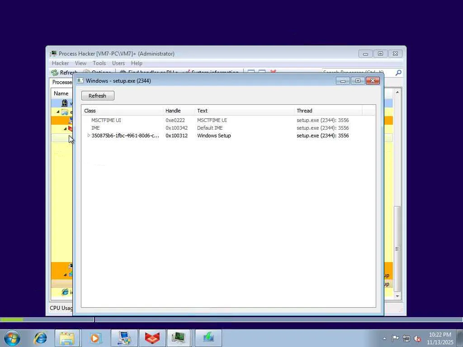Click the Name column header in Process Hacker
463x347 pixels.
(x=61, y=93)
